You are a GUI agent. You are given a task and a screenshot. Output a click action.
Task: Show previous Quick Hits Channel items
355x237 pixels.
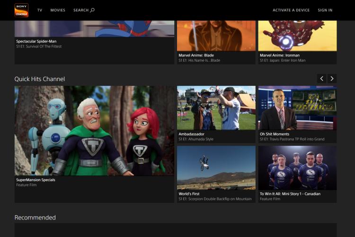coord(321,79)
